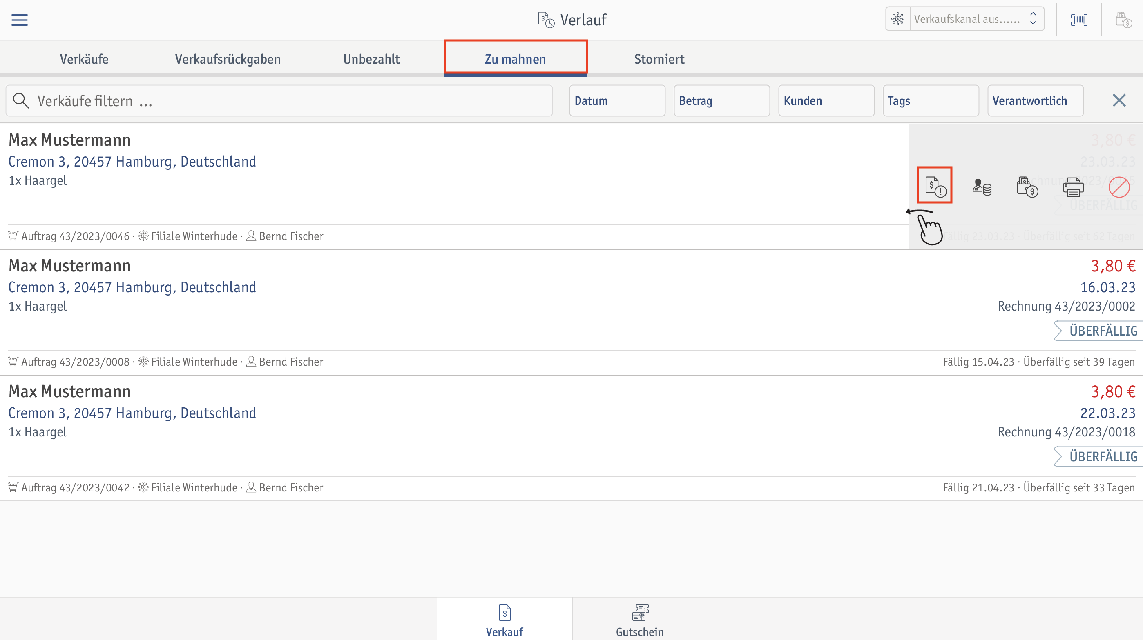Click the Verkäufe filtern search field
Image resolution: width=1143 pixels, height=640 pixels.
pyautogui.click(x=279, y=101)
